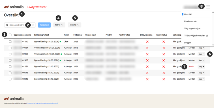The height and width of the screenshot is (108, 214).
Task: Open the Personvern og informasjonskapsler link
Action: (x=42, y=103)
